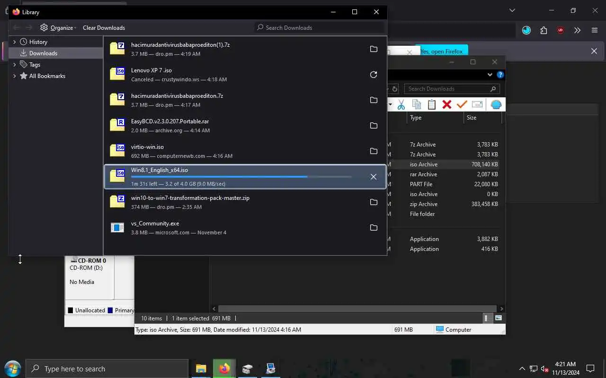Image resolution: width=606 pixels, height=378 pixels.
Task: Open the uBlock Origin toolbar icon
Action: tap(561, 30)
